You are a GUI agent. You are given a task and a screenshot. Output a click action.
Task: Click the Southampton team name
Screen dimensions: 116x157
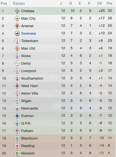32,78
